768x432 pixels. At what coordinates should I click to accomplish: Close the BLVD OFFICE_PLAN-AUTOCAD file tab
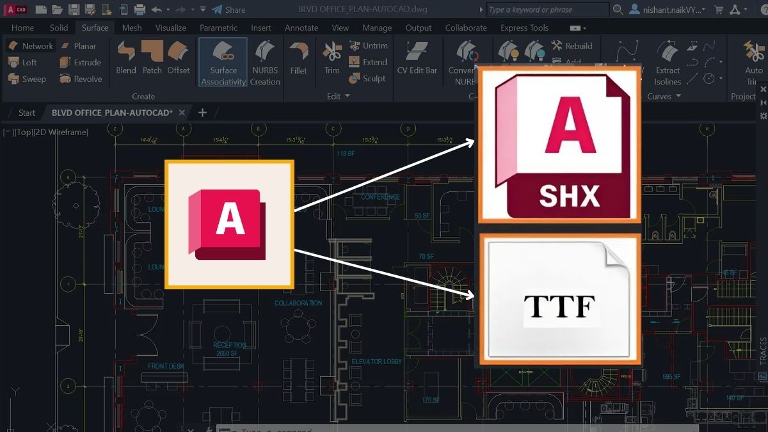pos(182,113)
